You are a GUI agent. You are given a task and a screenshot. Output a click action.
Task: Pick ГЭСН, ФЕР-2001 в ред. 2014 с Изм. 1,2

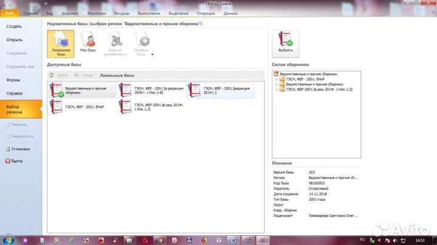tap(151, 107)
